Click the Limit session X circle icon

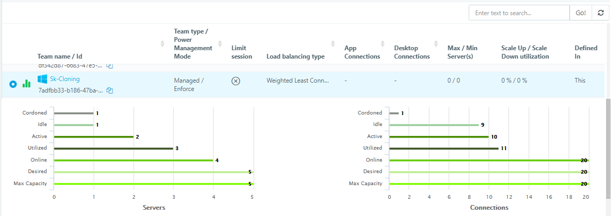[x=236, y=81]
